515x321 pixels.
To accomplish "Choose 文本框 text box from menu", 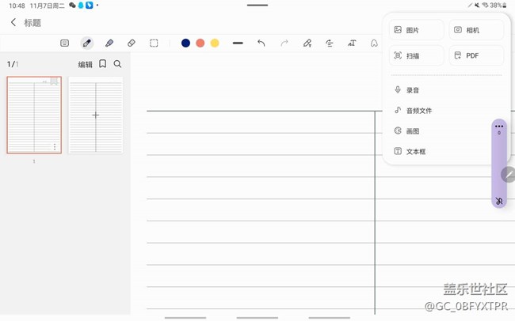I will (x=416, y=151).
